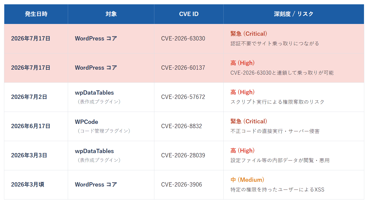Select the text 不正コードの直接実行・サーバー侵害
The width and height of the screenshot is (369, 204).
(275, 131)
